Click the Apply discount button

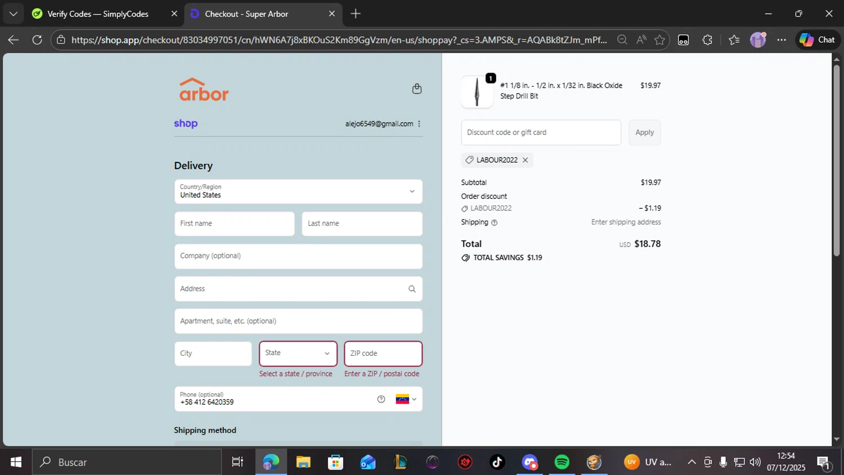point(645,132)
